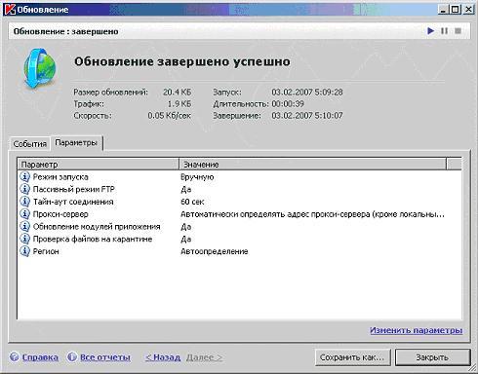Maximize the Обновление window
The image size is (478, 374).
tap(455, 9)
